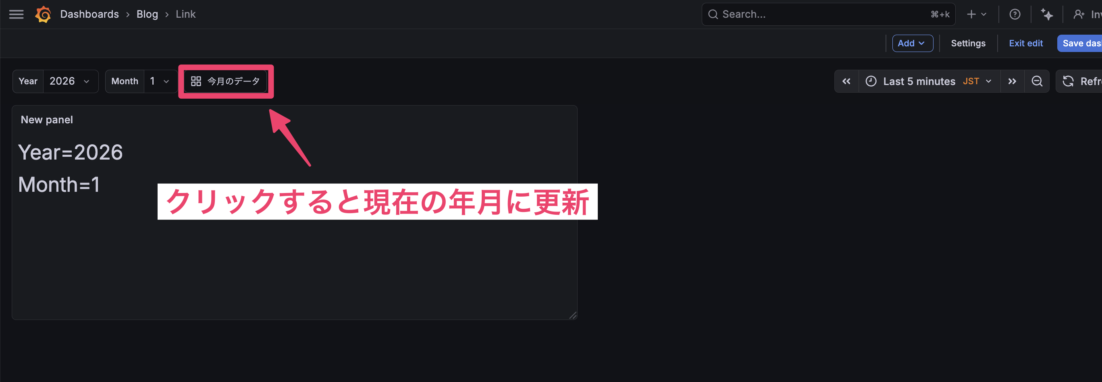Open the Add dropdown button
1102x382 pixels.
912,43
